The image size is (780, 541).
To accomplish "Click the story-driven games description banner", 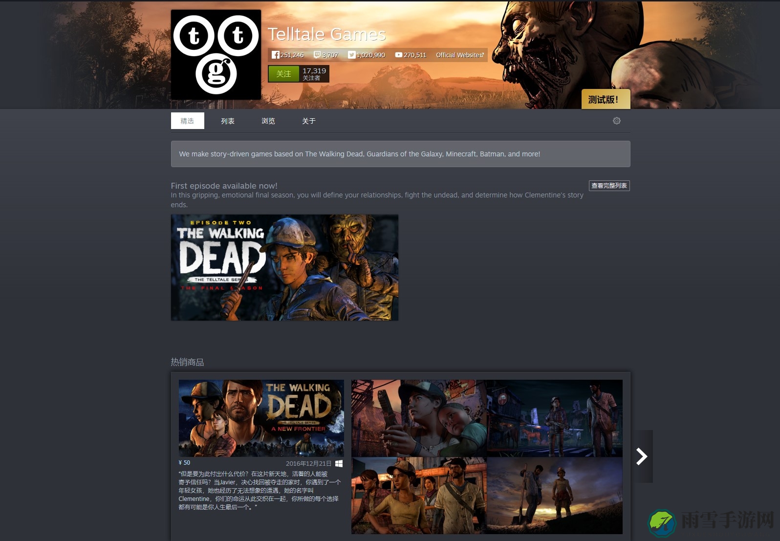I will click(400, 154).
